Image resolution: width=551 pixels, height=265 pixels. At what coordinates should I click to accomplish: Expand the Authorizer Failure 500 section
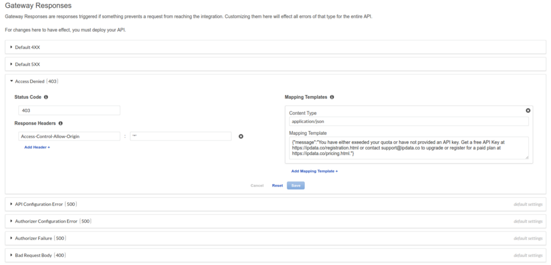tap(275, 239)
